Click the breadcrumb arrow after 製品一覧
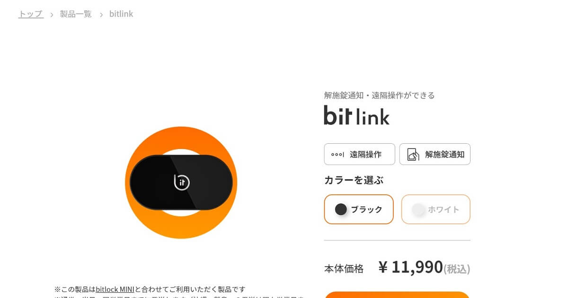Screen dimensions: 568x298 pos(101,14)
